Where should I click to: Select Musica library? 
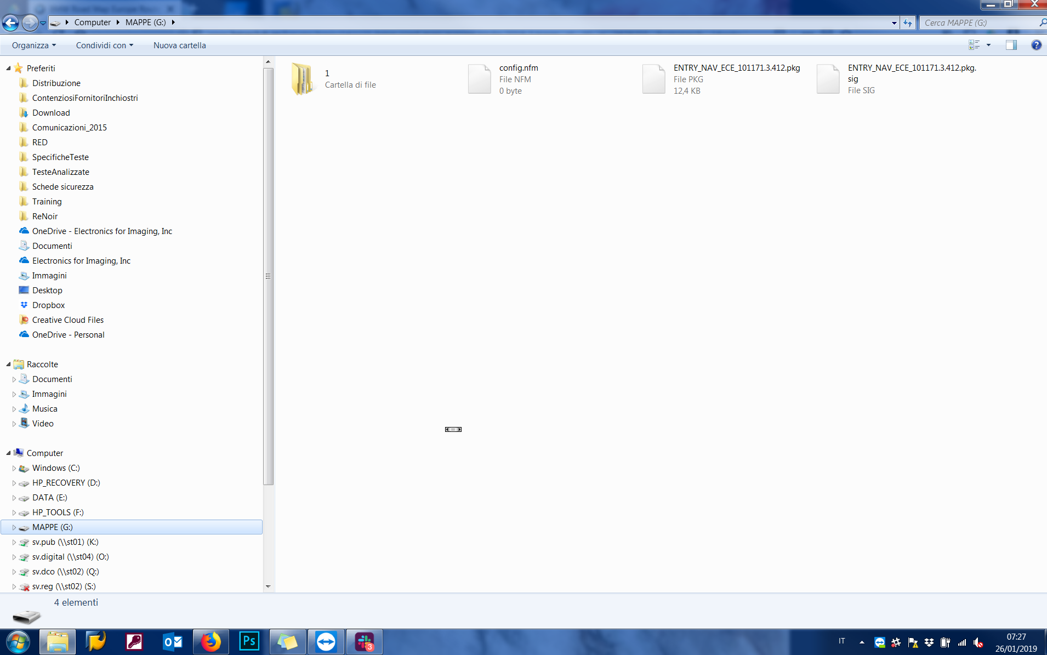click(x=45, y=409)
